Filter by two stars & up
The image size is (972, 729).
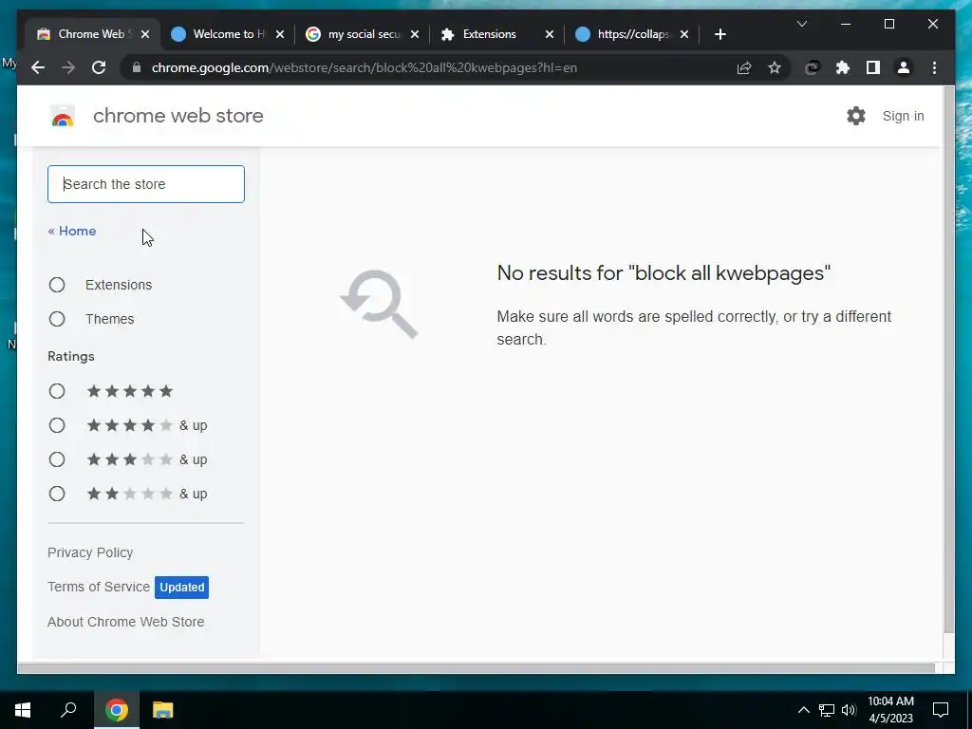[x=57, y=494]
